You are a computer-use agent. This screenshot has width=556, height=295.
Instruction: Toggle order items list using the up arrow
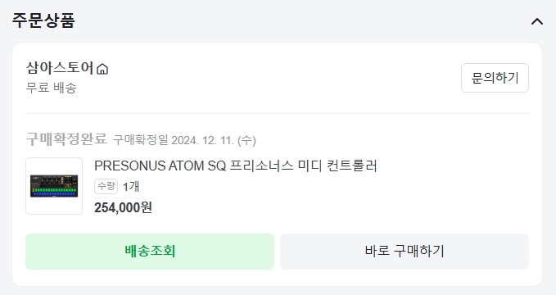(537, 22)
